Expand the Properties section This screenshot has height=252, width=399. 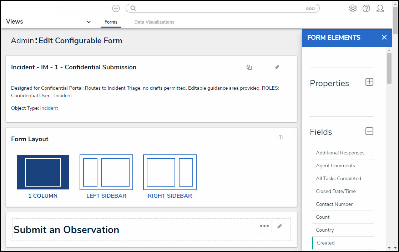pos(369,82)
